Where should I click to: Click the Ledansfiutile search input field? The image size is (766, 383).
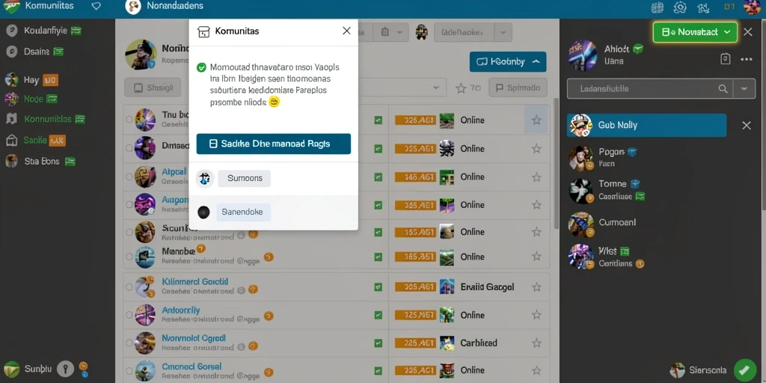coord(640,89)
